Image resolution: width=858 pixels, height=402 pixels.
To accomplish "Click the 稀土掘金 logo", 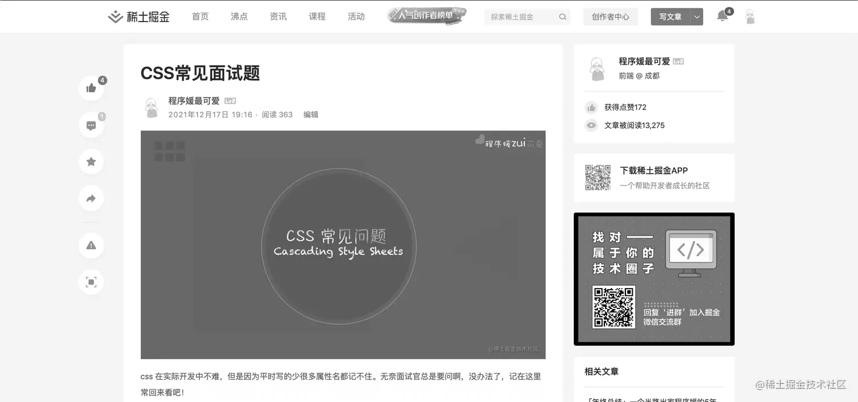I will point(138,16).
